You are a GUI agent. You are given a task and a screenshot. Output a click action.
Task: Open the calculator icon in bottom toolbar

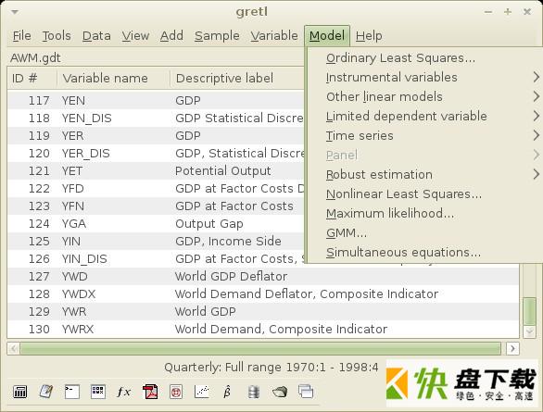20,392
